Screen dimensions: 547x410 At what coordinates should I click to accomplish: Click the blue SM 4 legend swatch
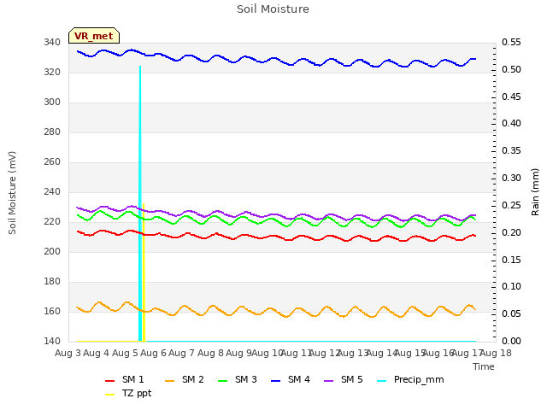tap(276, 381)
